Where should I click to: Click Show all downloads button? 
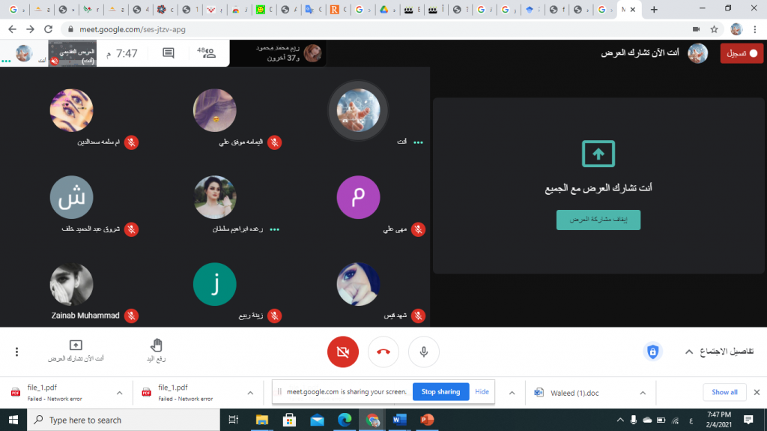coord(724,392)
